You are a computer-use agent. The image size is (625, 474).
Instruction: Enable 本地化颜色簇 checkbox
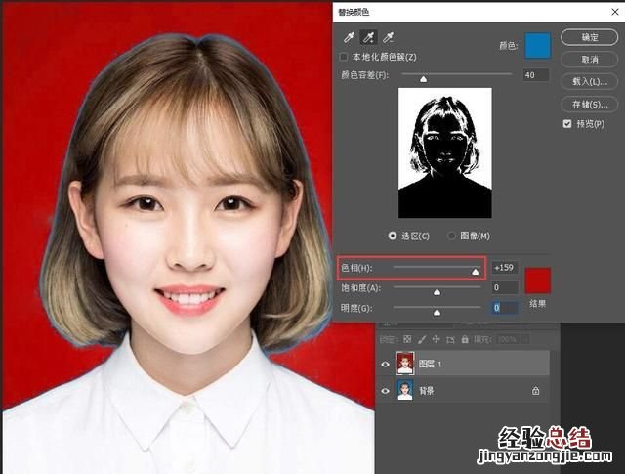click(344, 58)
